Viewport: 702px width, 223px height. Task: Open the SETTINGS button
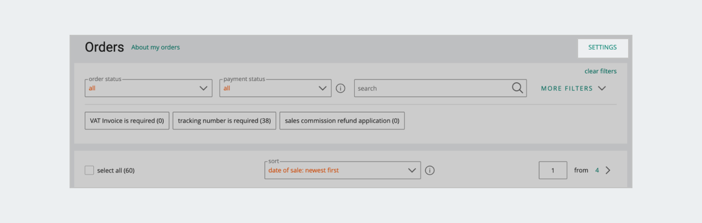pos(603,47)
